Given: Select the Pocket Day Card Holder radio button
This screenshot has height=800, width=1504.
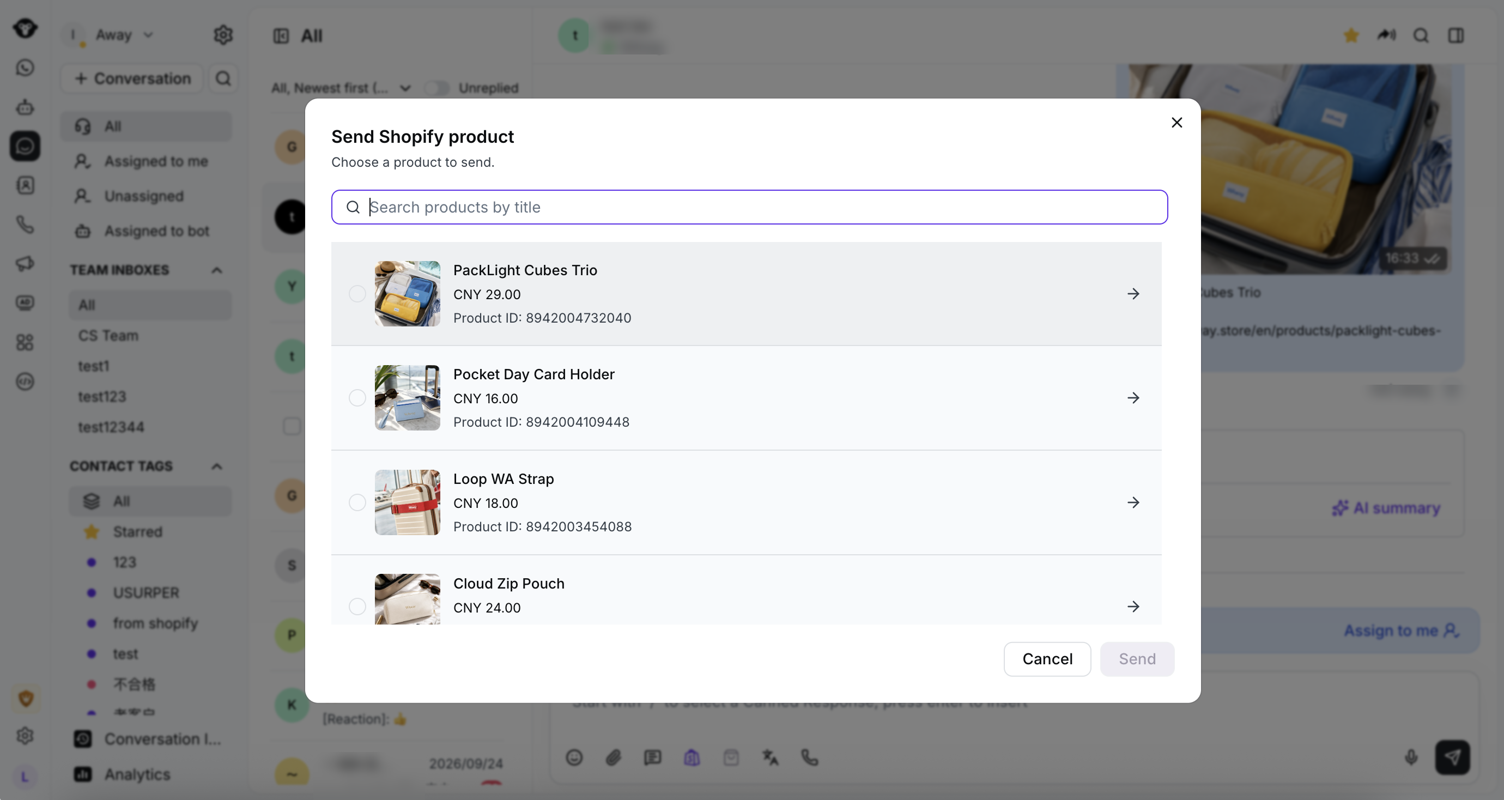Looking at the screenshot, I should point(357,398).
